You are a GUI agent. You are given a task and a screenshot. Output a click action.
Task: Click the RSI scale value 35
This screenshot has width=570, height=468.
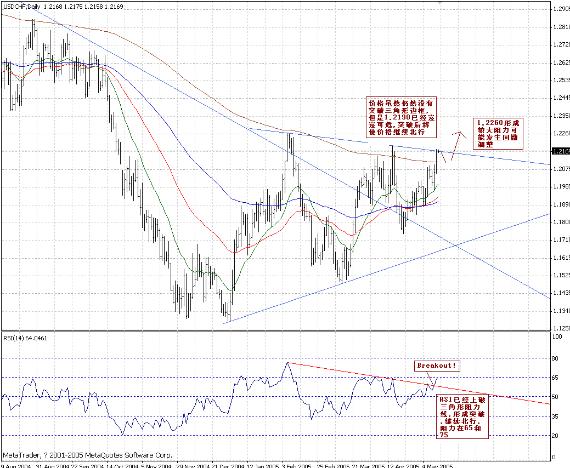tap(555, 417)
